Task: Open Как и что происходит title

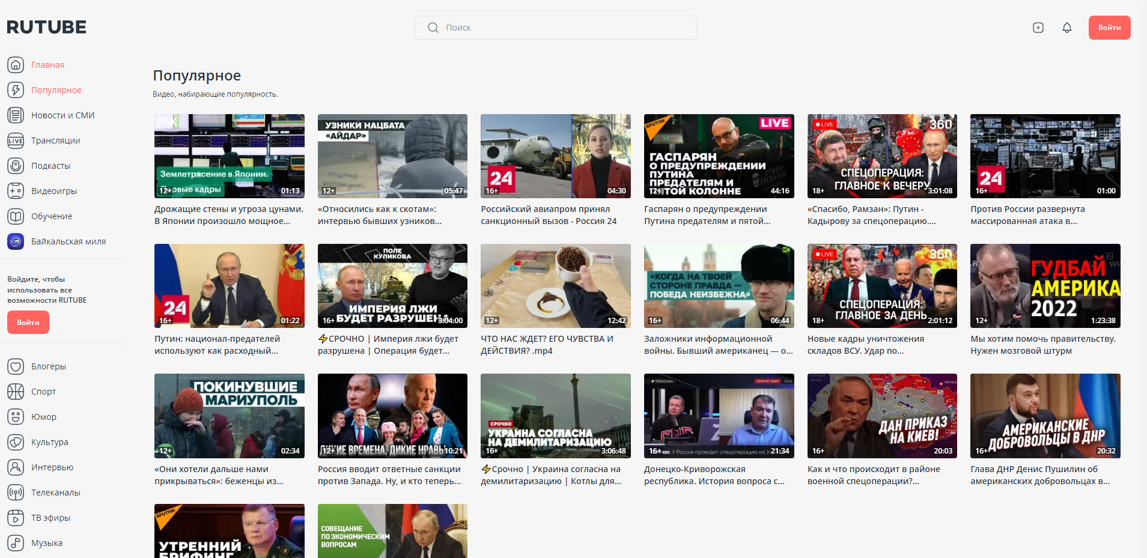Action: click(x=874, y=475)
